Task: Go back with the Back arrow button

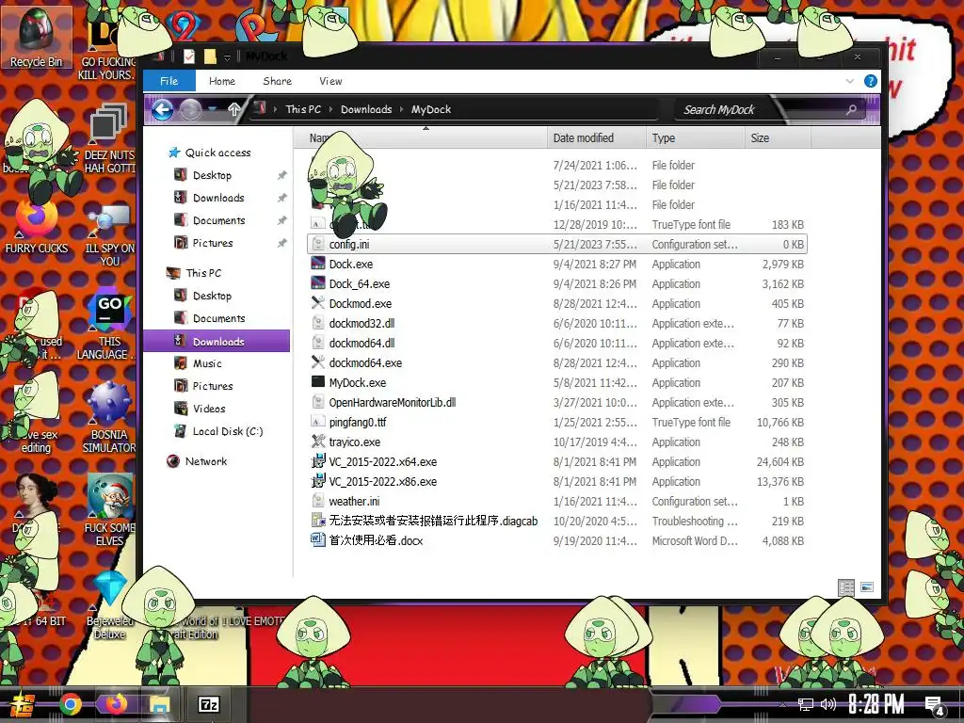Action: point(162,110)
